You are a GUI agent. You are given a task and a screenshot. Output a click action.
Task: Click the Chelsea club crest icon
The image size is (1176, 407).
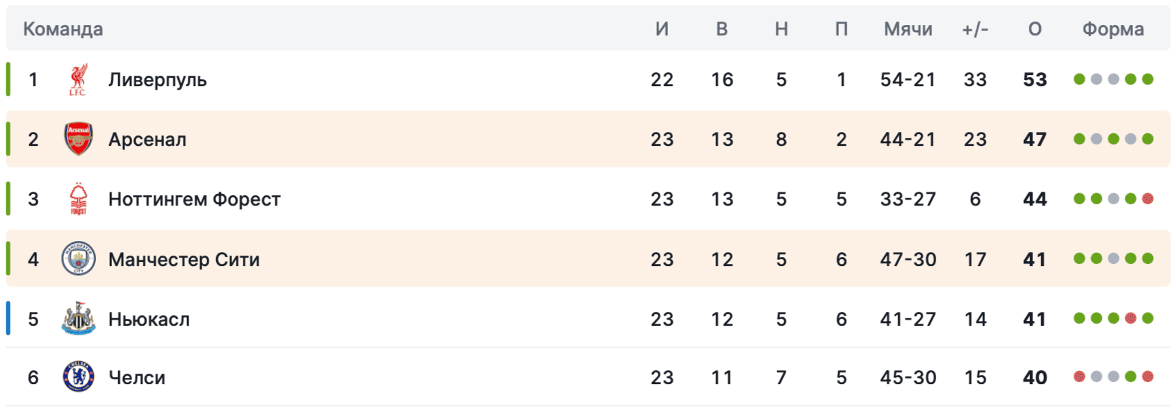(79, 377)
